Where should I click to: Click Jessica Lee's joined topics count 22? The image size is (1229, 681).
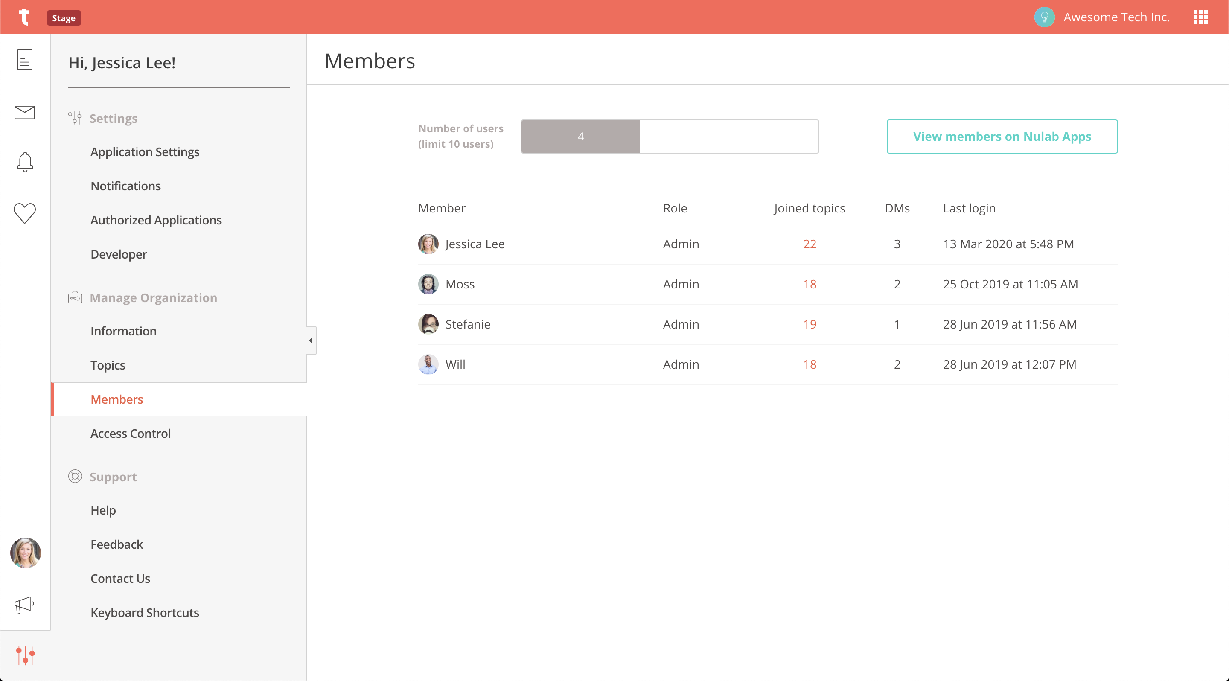[x=809, y=244]
